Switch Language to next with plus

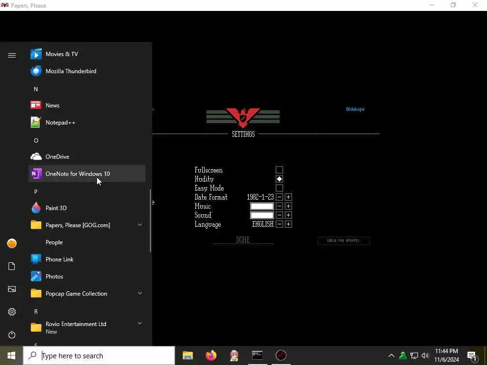pos(288,224)
